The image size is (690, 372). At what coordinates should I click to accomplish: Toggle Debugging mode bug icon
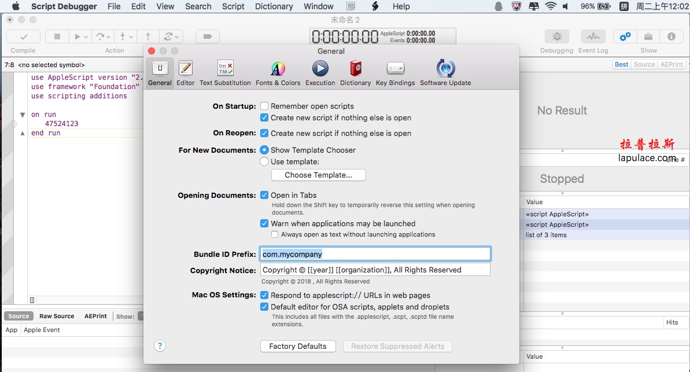(x=556, y=36)
